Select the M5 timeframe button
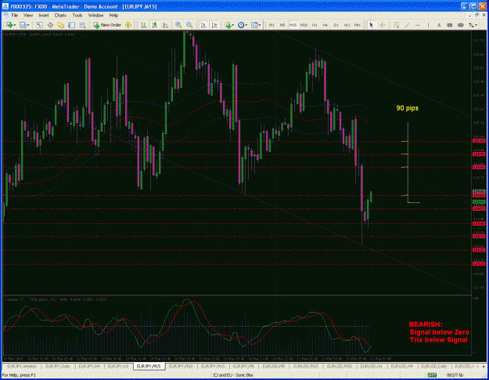The height and width of the screenshot is (380, 489). coord(282,25)
